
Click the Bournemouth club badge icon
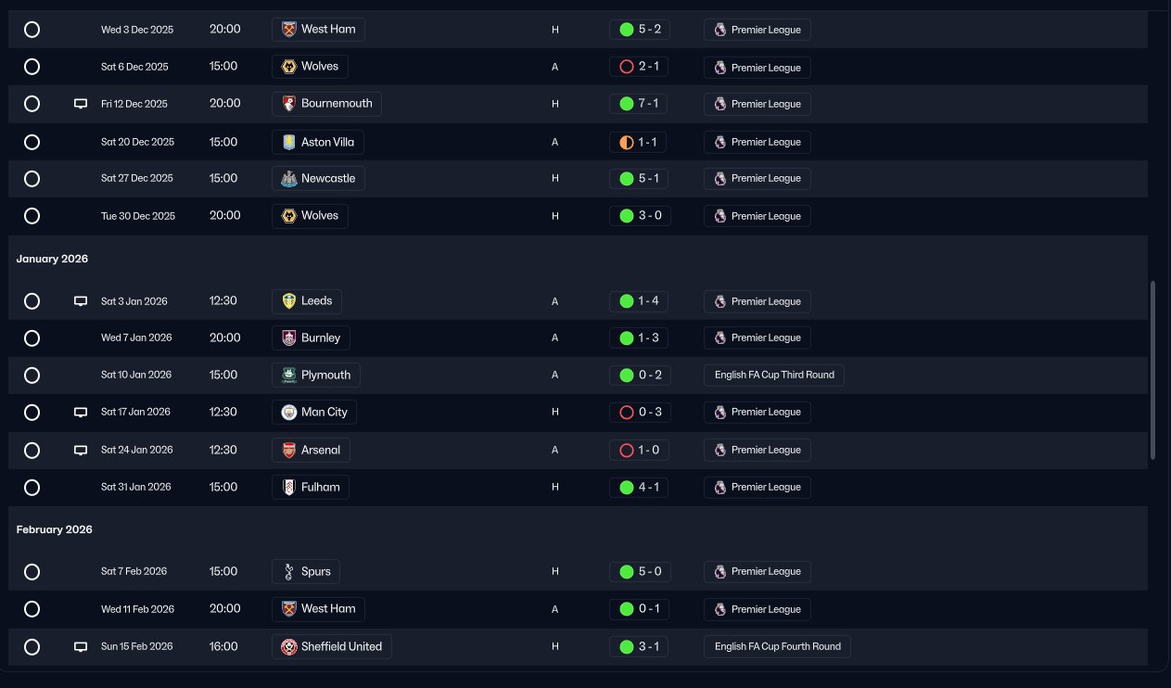coord(288,104)
